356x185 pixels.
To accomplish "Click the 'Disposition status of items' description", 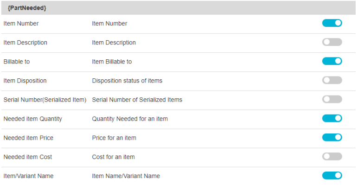I will pos(127,81).
